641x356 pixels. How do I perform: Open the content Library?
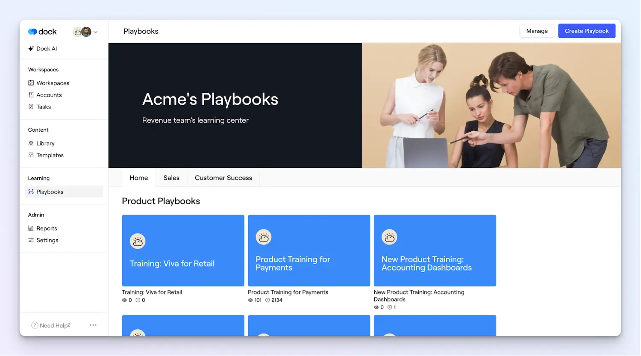click(x=45, y=143)
